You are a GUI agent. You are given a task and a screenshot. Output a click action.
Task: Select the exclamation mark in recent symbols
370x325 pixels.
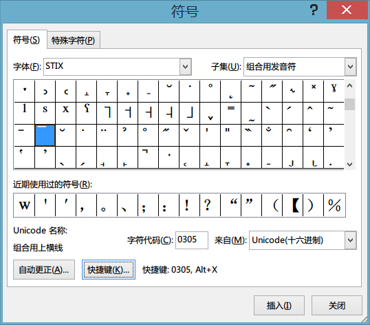[x=190, y=205]
